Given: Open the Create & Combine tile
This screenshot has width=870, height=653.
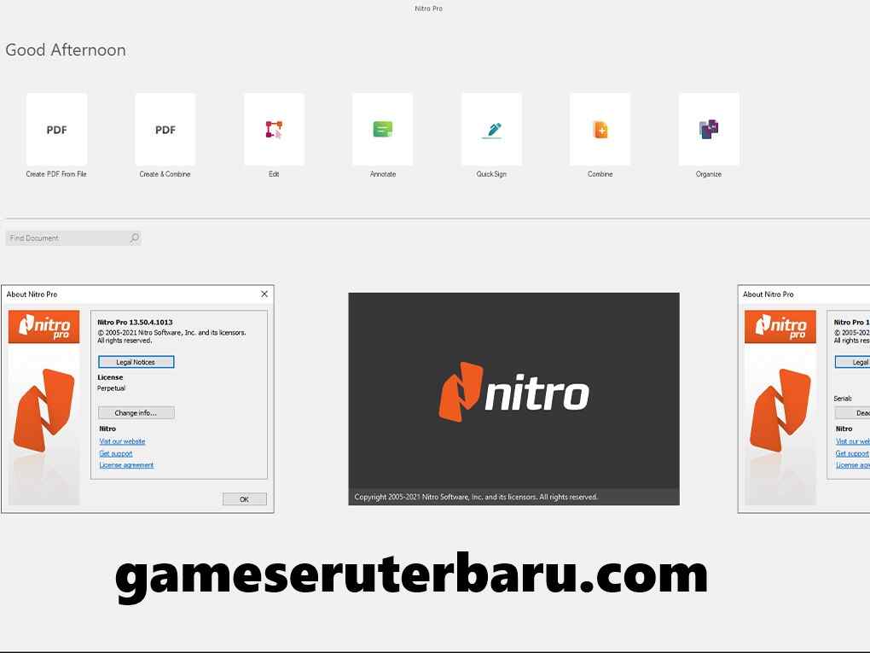Looking at the screenshot, I should click(165, 130).
